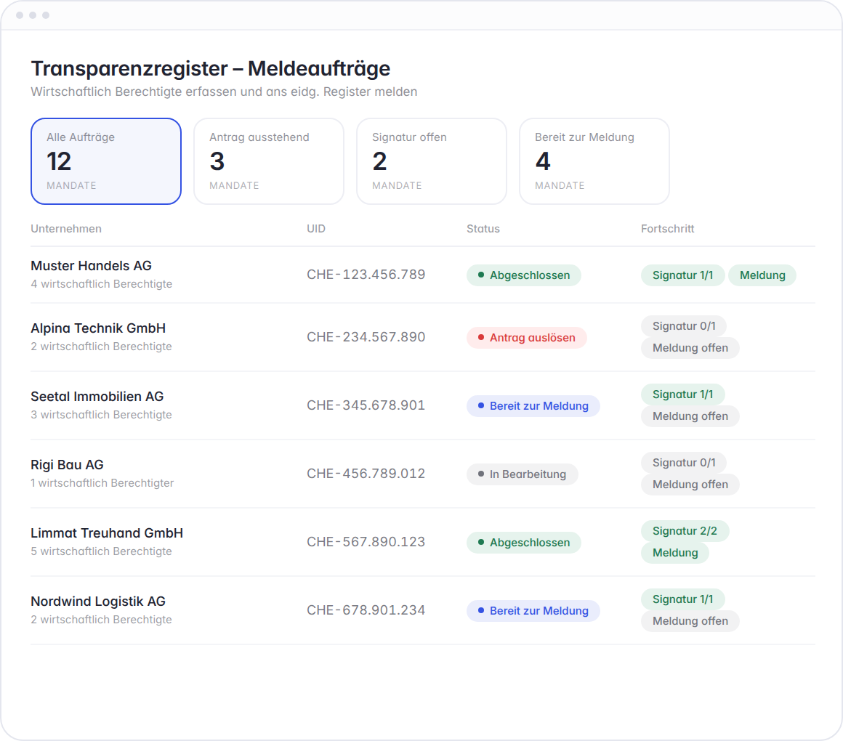Click Meldung offen chip for Nordwind Logistik
The width and height of the screenshot is (843, 741).
click(690, 621)
